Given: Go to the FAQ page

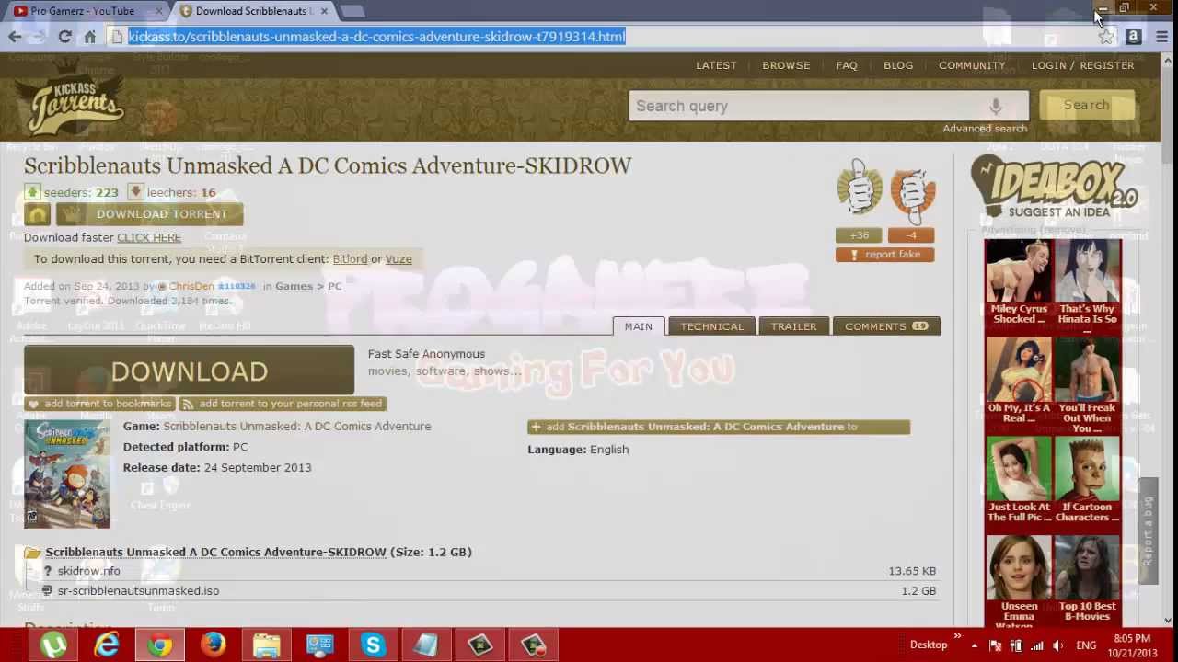Looking at the screenshot, I should (x=847, y=65).
